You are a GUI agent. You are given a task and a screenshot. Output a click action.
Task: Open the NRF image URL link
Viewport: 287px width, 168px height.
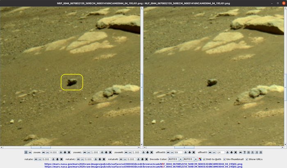point(143,164)
